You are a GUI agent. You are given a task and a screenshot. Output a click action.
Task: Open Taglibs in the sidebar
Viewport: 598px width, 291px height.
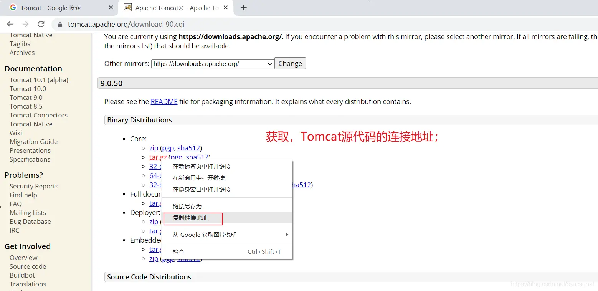[20, 44]
